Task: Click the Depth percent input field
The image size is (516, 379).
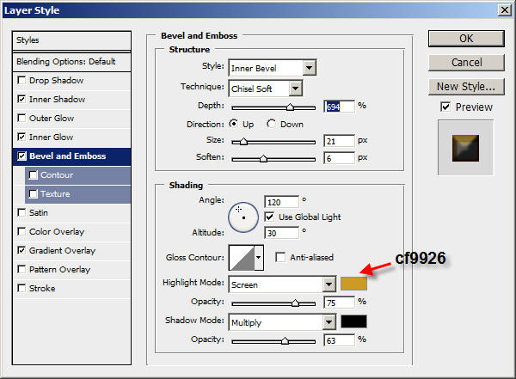Action: tap(339, 107)
